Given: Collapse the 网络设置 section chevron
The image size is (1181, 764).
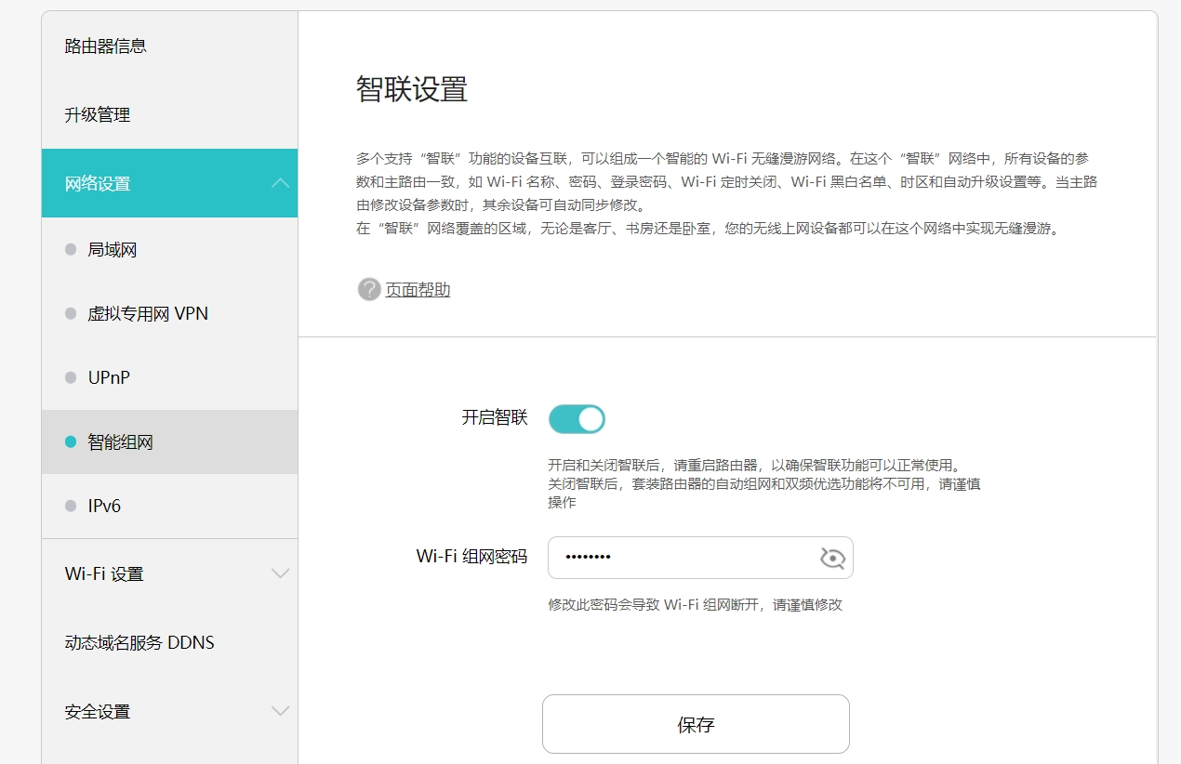Looking at the screenshot, I should pos(280,183).
